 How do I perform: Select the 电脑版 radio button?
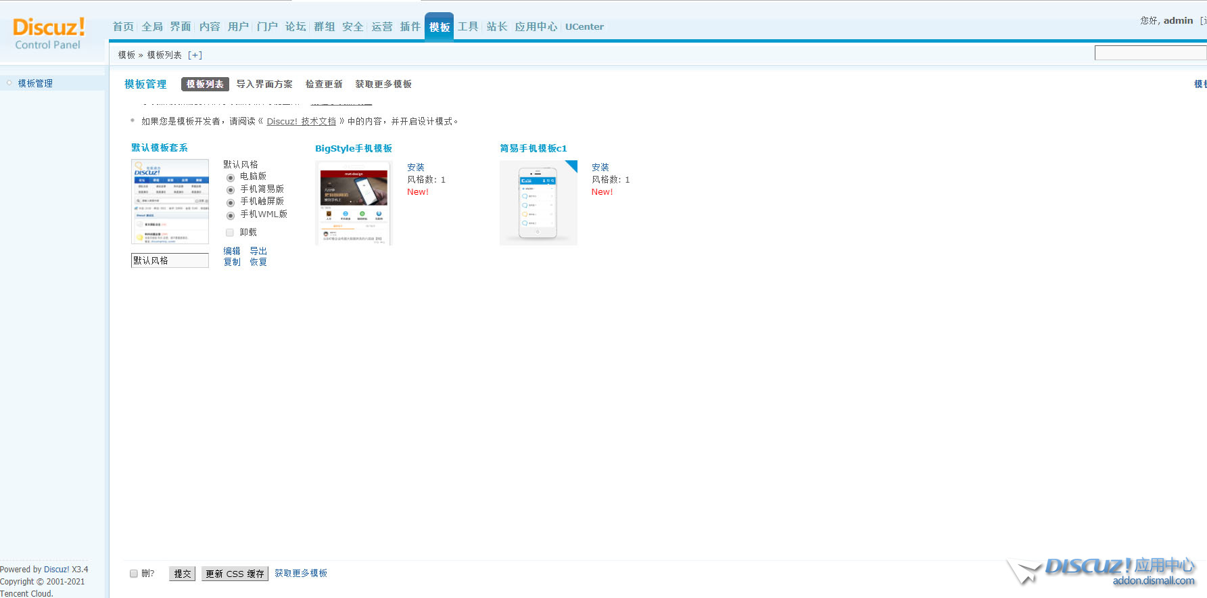point(231,178)
